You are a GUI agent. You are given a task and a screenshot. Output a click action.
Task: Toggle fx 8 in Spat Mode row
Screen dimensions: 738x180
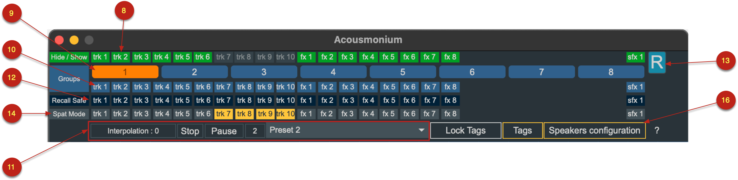(450, 114)
